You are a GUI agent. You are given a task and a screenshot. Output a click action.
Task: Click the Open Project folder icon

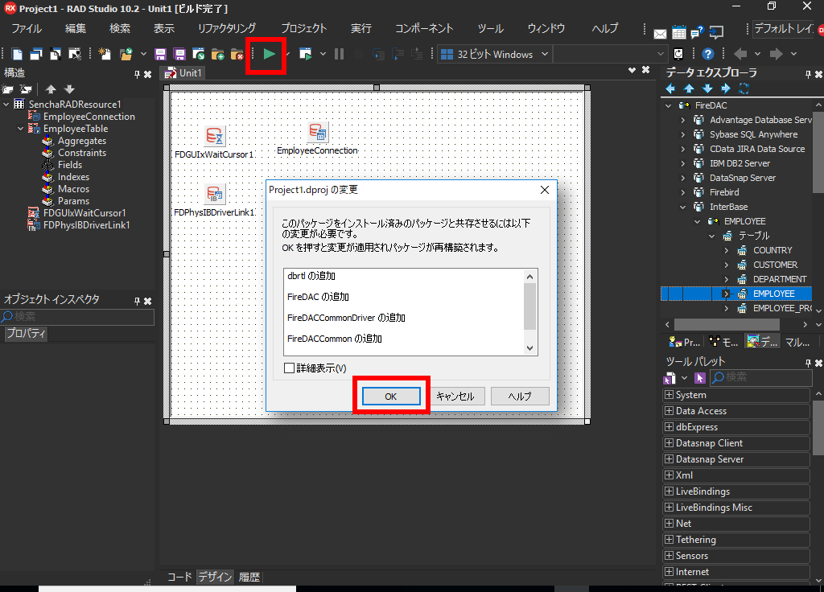click(126, 54)
